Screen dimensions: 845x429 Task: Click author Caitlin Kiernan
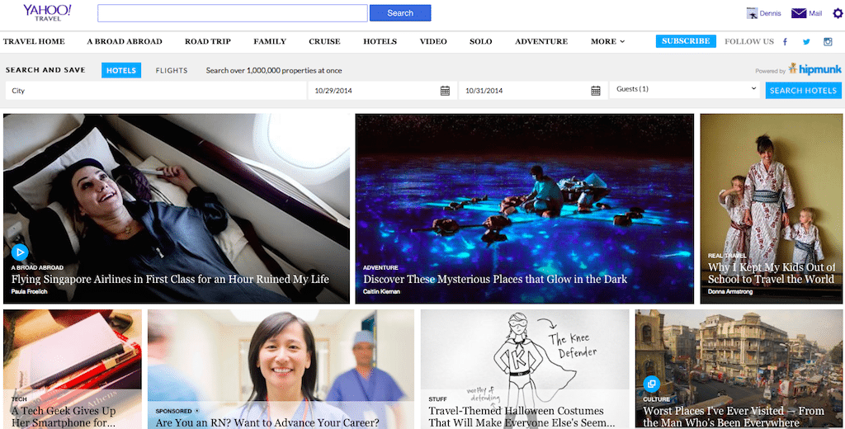tap(381, 291)
